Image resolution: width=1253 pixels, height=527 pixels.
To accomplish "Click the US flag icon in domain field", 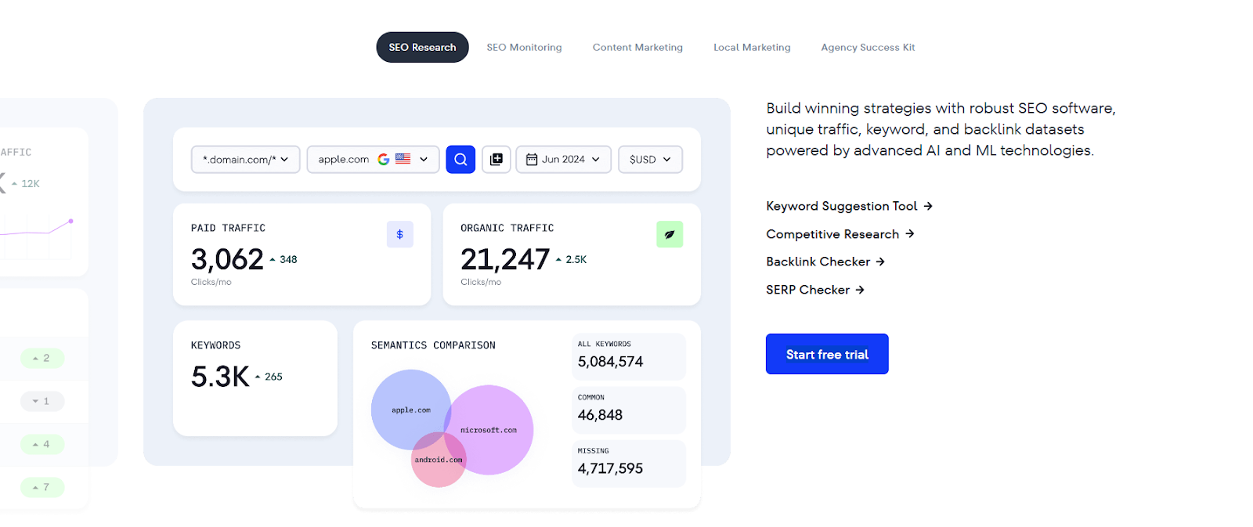I will (403, 158).
